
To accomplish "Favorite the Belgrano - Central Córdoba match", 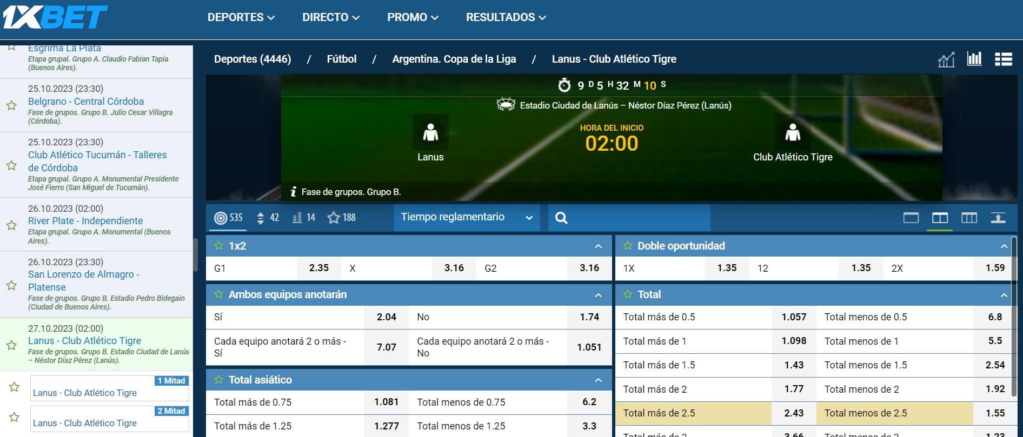I will (11, 105).
